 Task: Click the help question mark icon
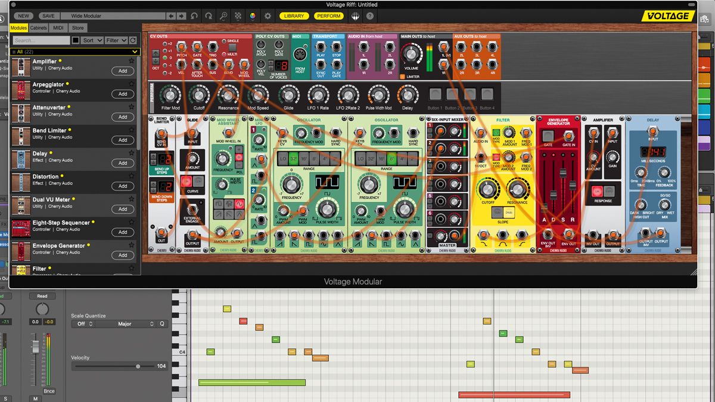coord(369,16)
